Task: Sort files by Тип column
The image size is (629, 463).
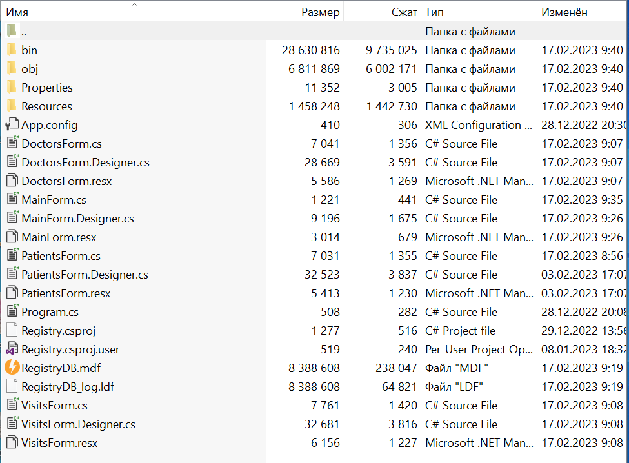Action: click(x=434, y=12)
